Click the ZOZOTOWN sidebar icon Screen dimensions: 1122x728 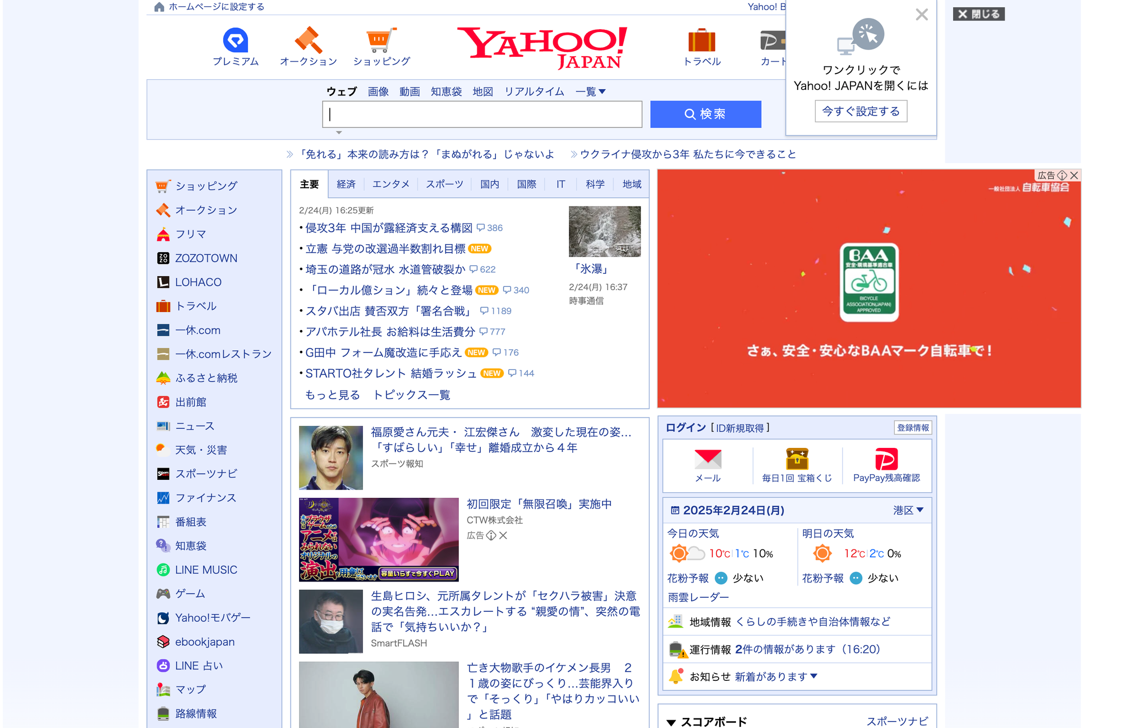coord(163,258)
